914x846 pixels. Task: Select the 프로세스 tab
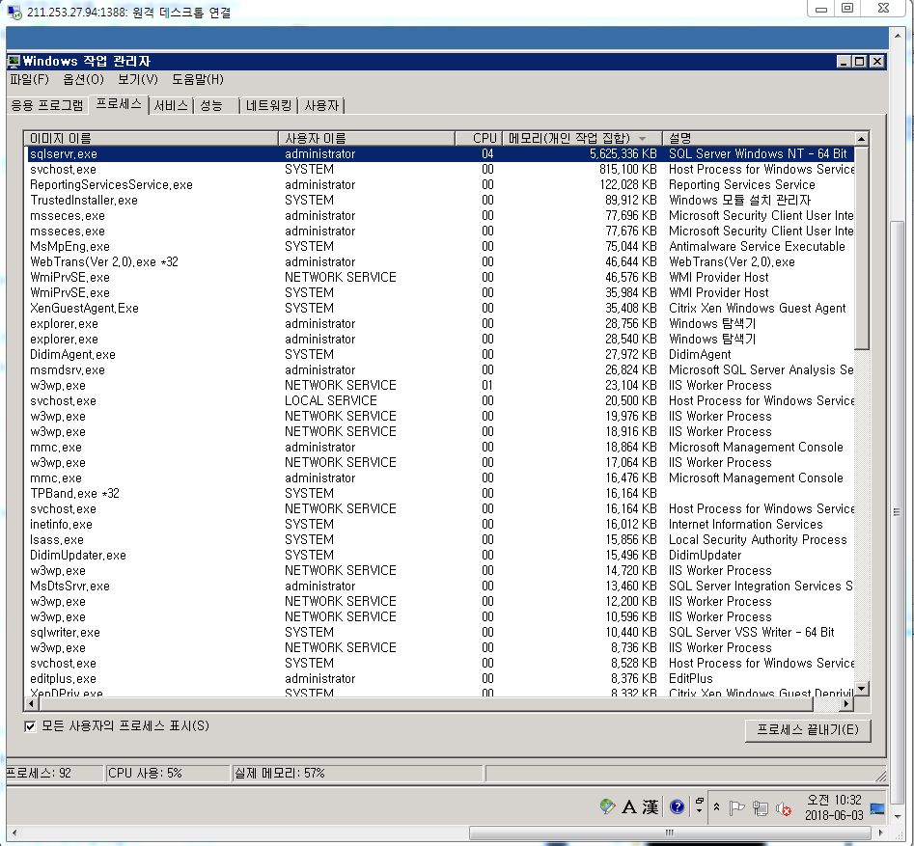pyautogui.click(x=119, y=104)
